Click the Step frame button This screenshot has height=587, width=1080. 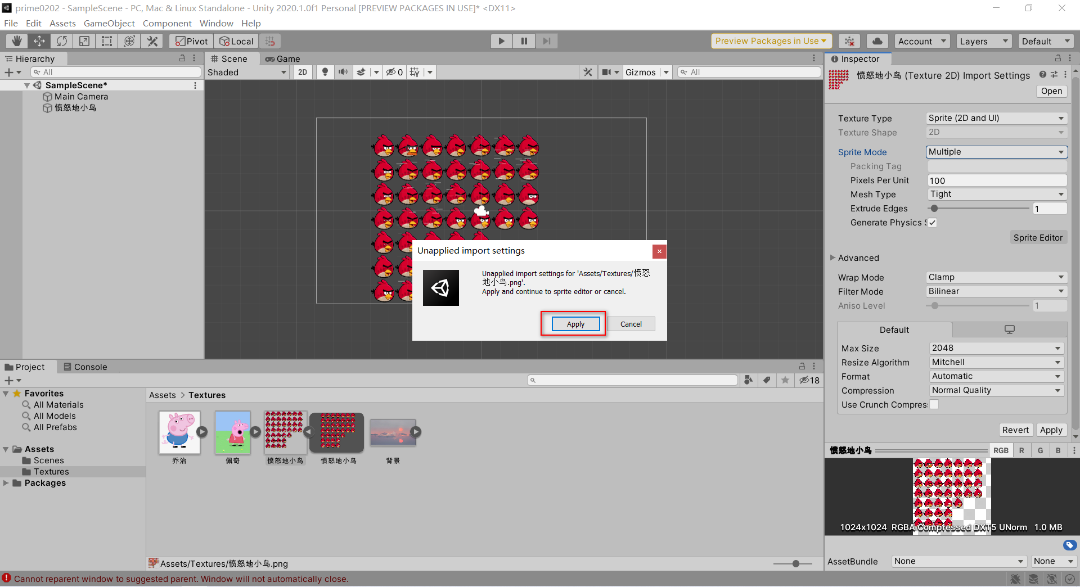tap(546, 41)
